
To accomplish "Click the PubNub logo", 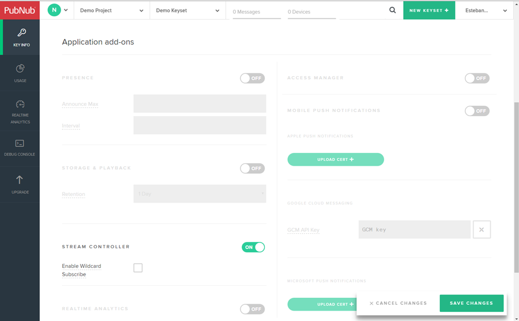I will click(x=20, y=10).
